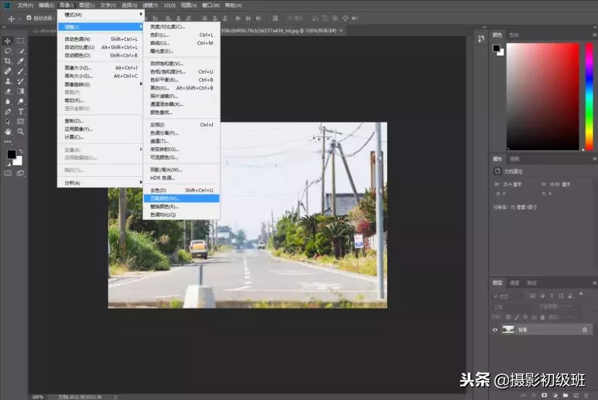Create a new layer group
This screenshot has height=400, width=598.
565,396
